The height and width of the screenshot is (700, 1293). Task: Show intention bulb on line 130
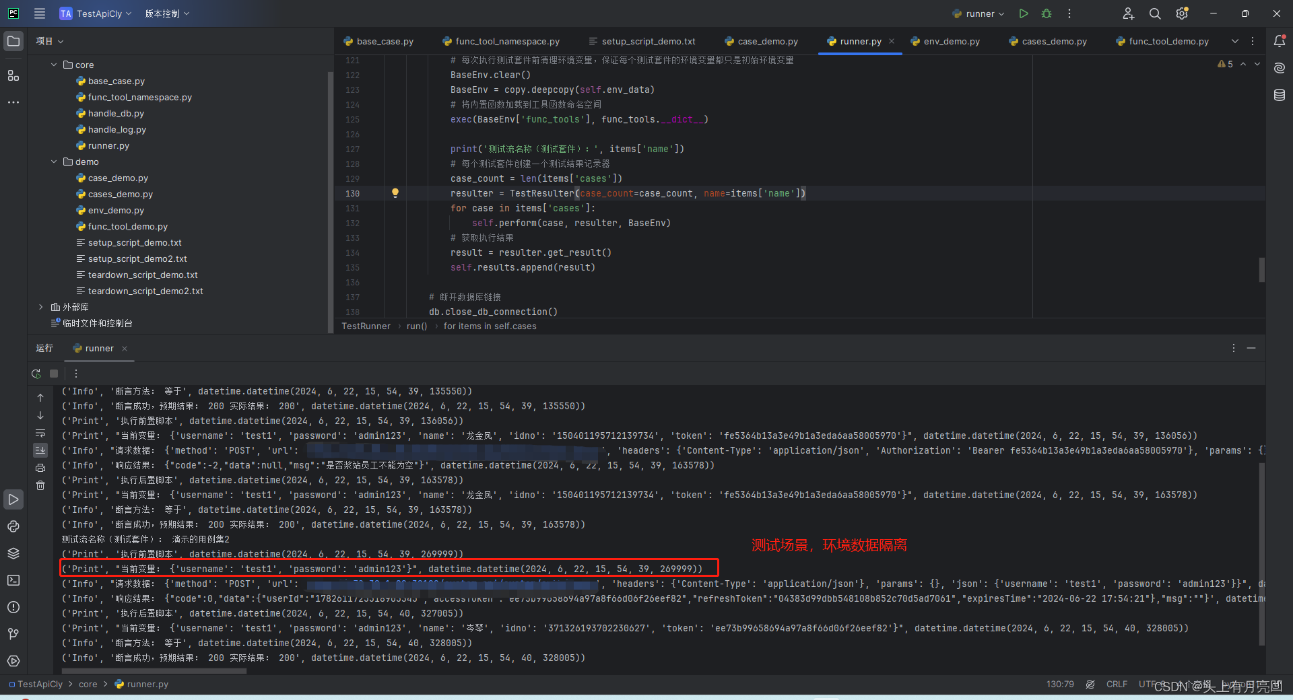(395, 193)
